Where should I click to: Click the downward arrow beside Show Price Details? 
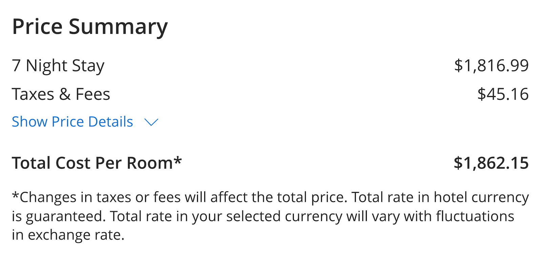151,122
